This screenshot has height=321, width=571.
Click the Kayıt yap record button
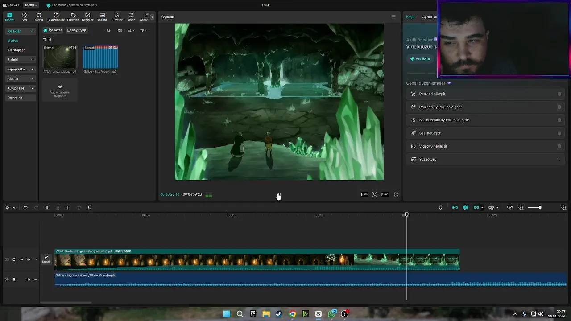point(77,30)
